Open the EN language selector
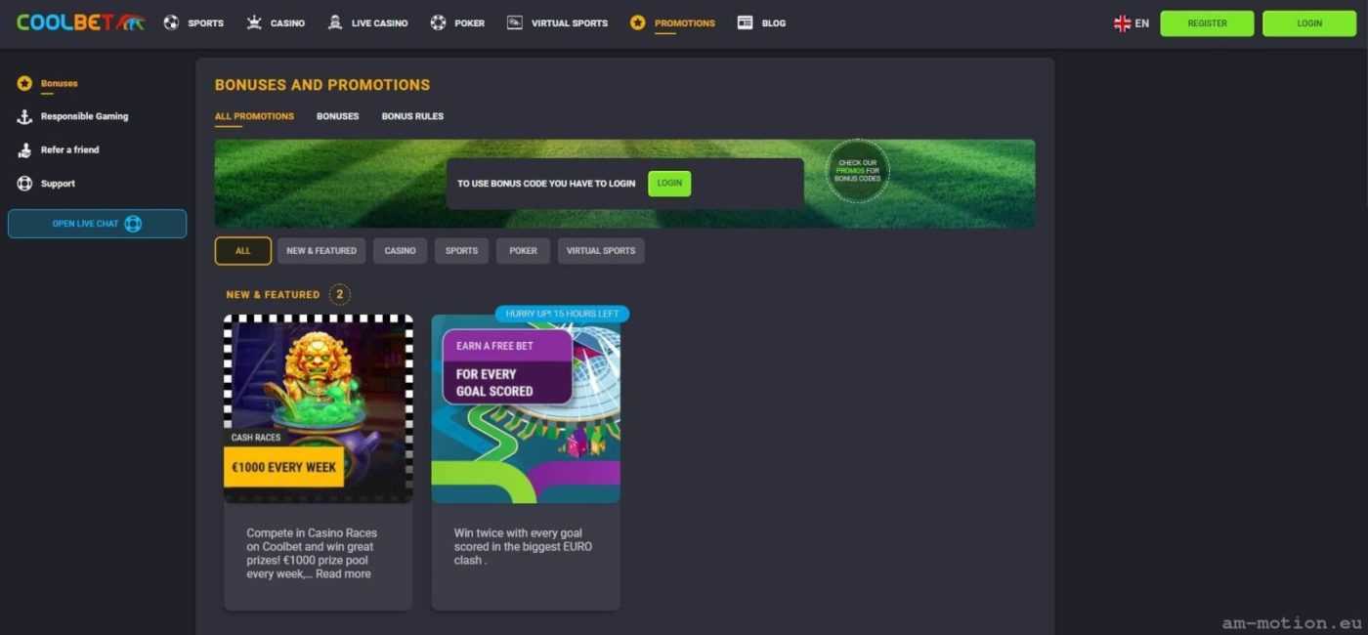 (x=1132, y=23)
